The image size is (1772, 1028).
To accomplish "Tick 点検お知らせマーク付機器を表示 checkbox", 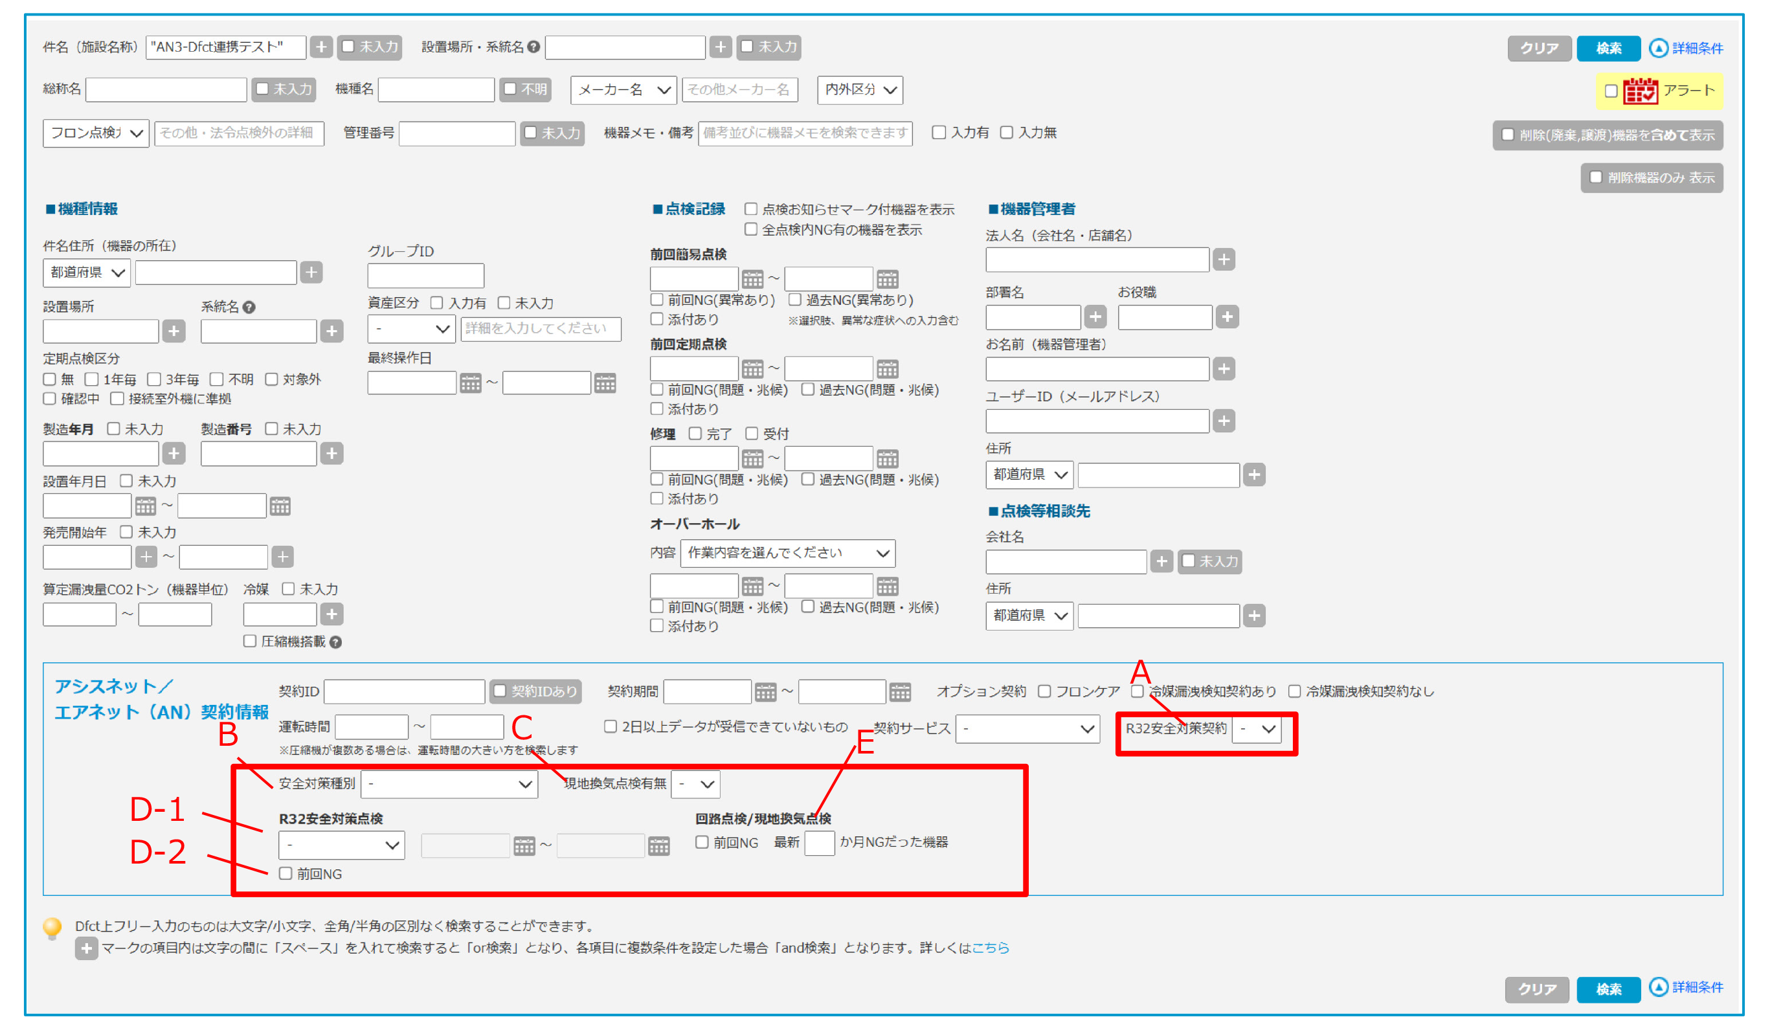I will (751, 209).
